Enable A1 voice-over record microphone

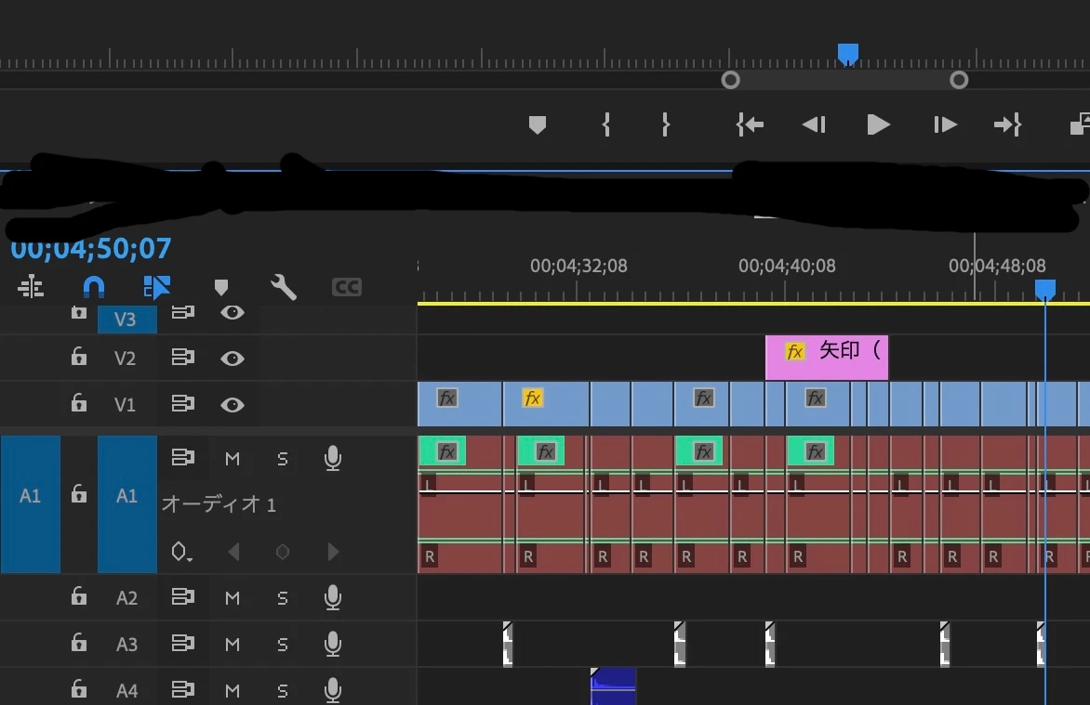333,459
